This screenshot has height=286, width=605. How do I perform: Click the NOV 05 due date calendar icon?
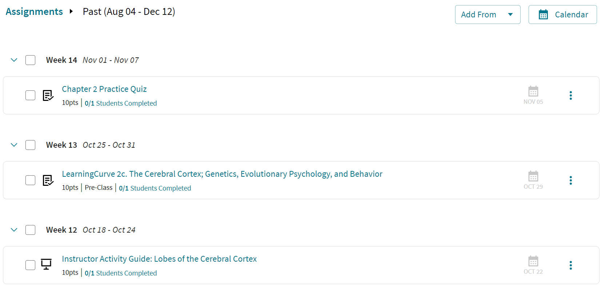(x=533, y=91)
